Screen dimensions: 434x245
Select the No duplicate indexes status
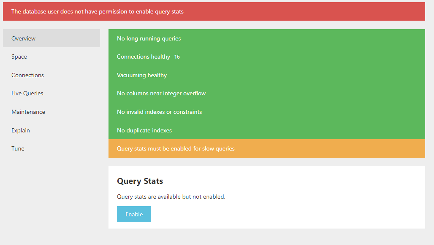coord(144,130)
